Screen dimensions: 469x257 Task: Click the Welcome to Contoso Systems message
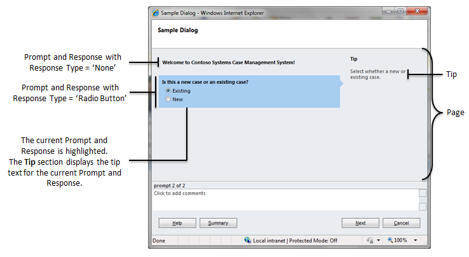(229, 62)
